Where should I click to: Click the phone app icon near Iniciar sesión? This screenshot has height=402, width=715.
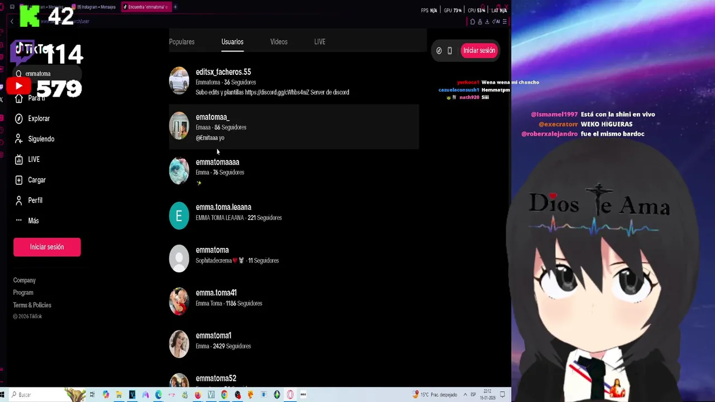coord(450,51)
